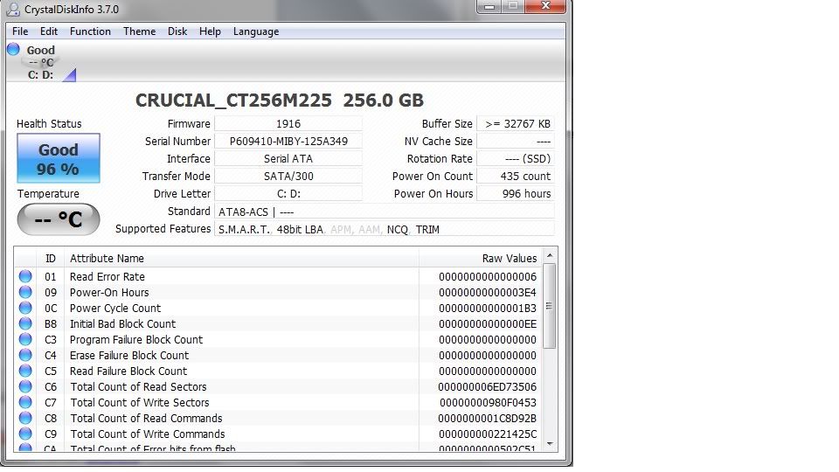Select the Good status orb for disk C: D:
This screenshot has width=839, height=472.
[x=13, y=49]
